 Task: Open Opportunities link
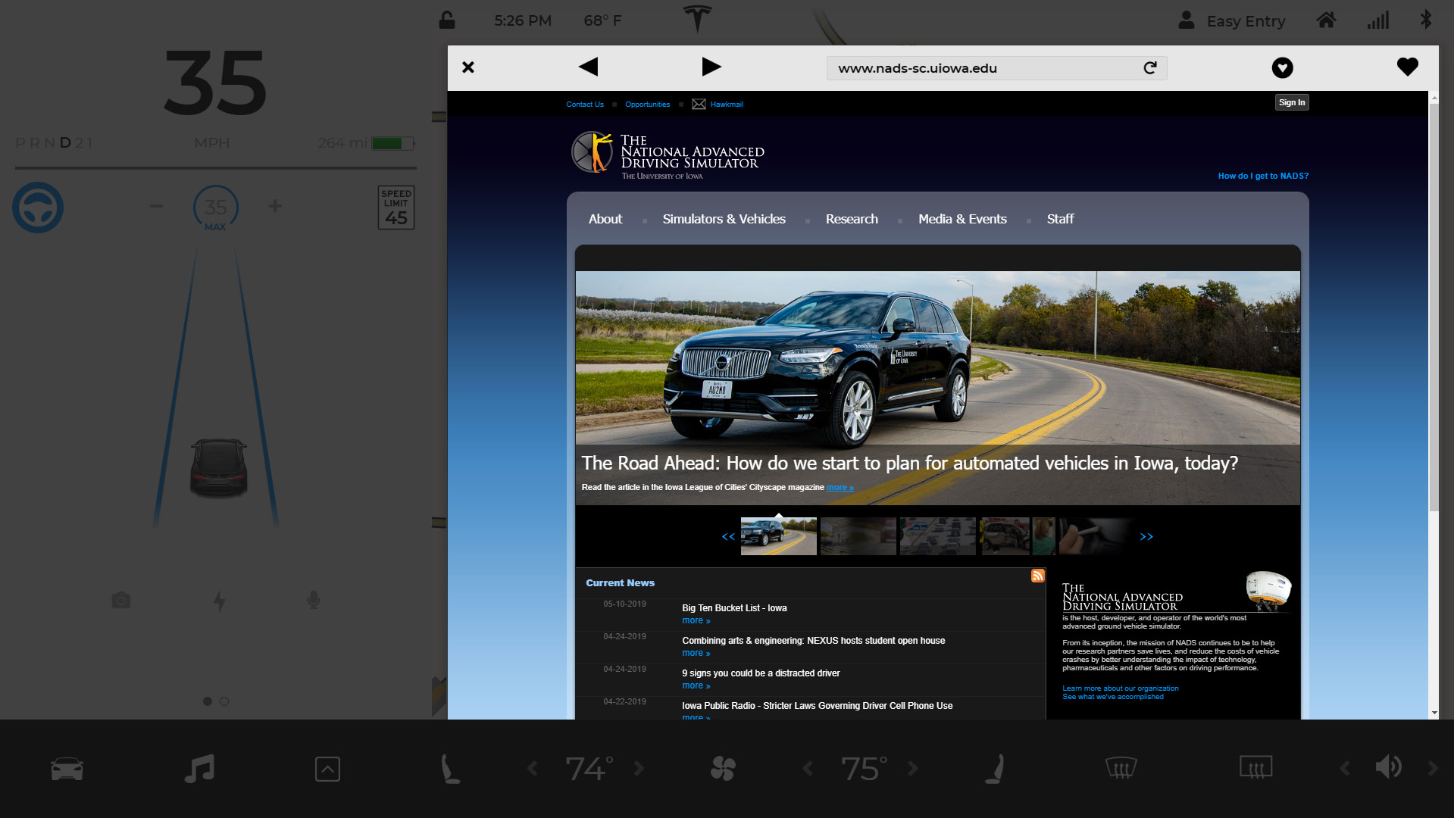(647, 105)
